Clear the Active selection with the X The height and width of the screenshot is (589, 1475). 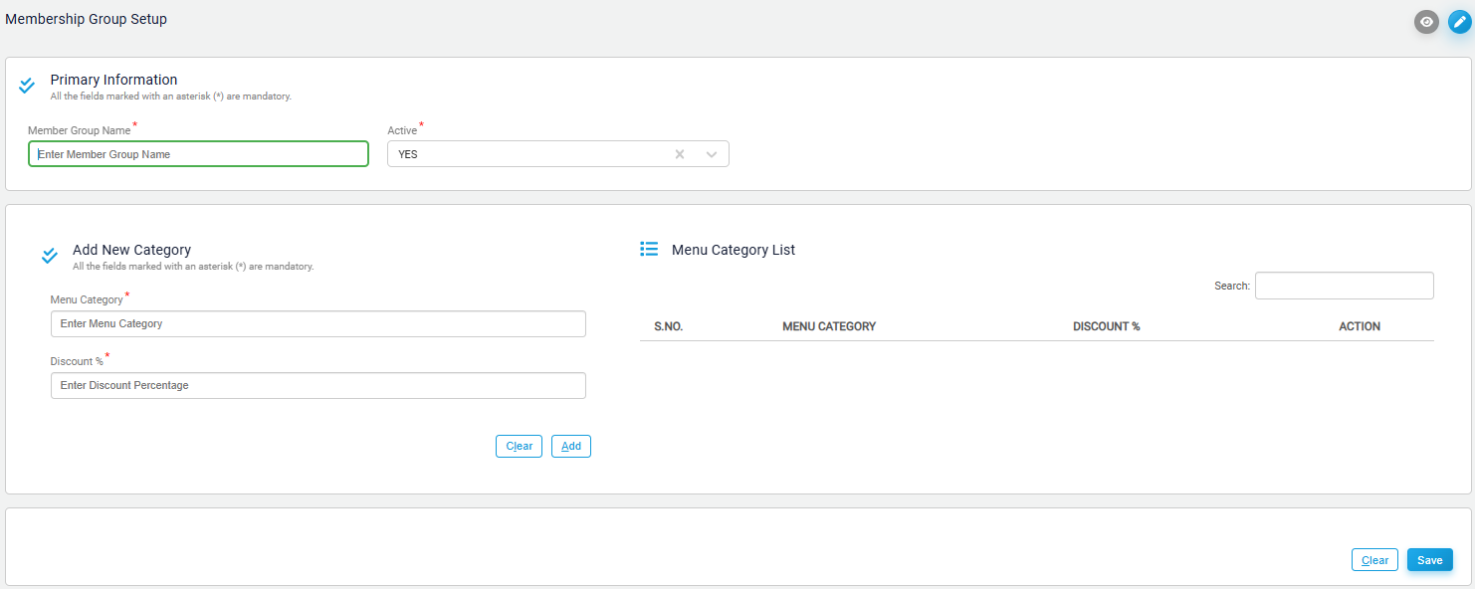point(680,154)
